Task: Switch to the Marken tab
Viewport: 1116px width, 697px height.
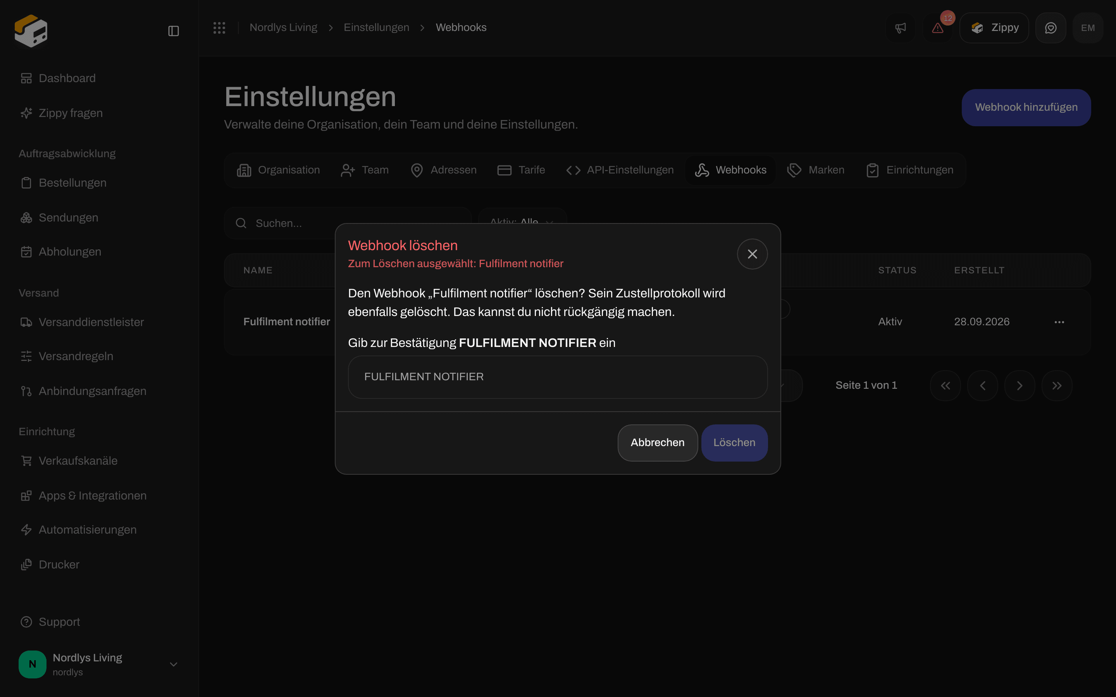Action: click(816, 170)
